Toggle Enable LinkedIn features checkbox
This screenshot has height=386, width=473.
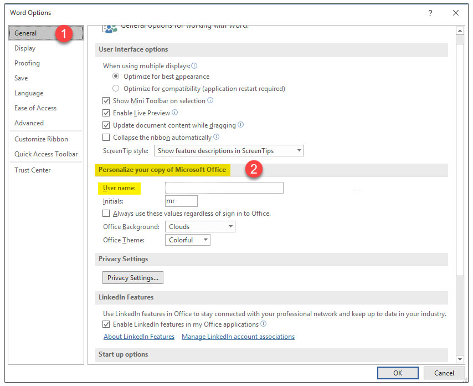[106, 324]
